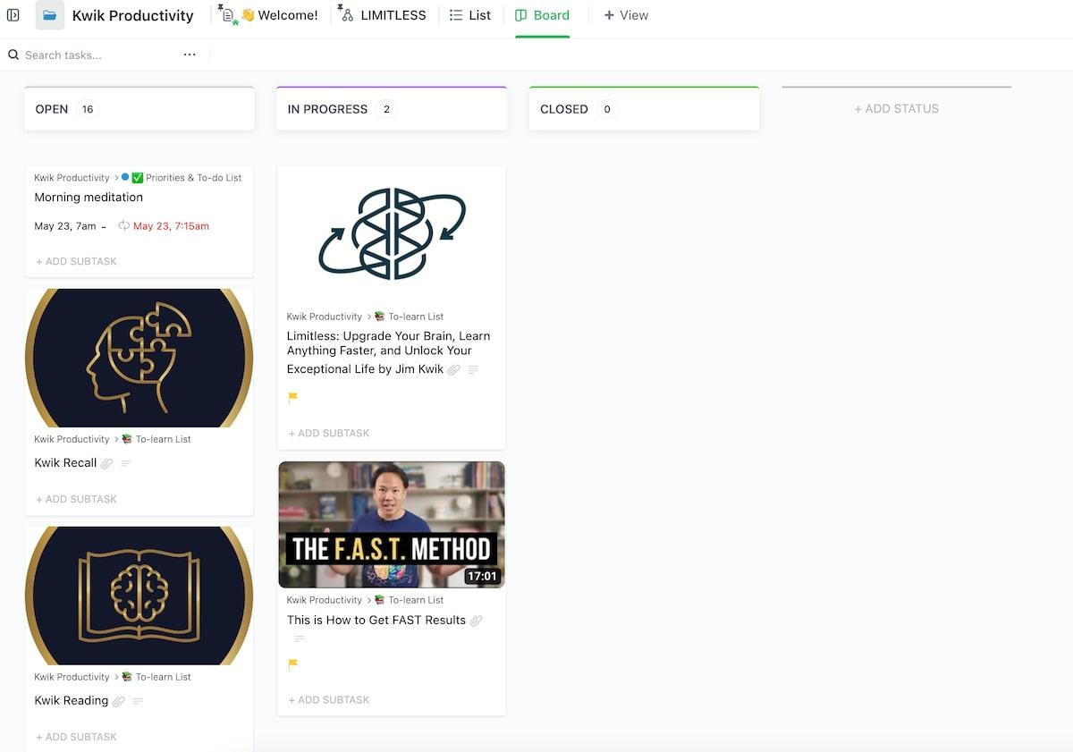Open This is How to Get FAST Results
The height and width of the screenshot is (752, 1073).
pyautogui.click(x=376, y=621)
